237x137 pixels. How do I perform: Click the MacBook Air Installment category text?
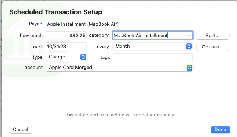141,36
